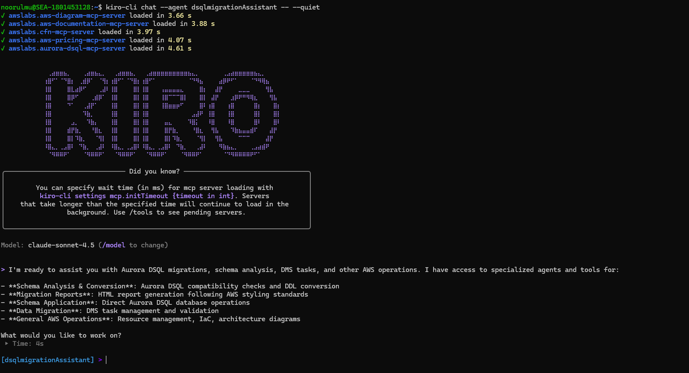Click the load time "3.66 s"
This screenshot has width=689, height=373.
pos(180,16)
